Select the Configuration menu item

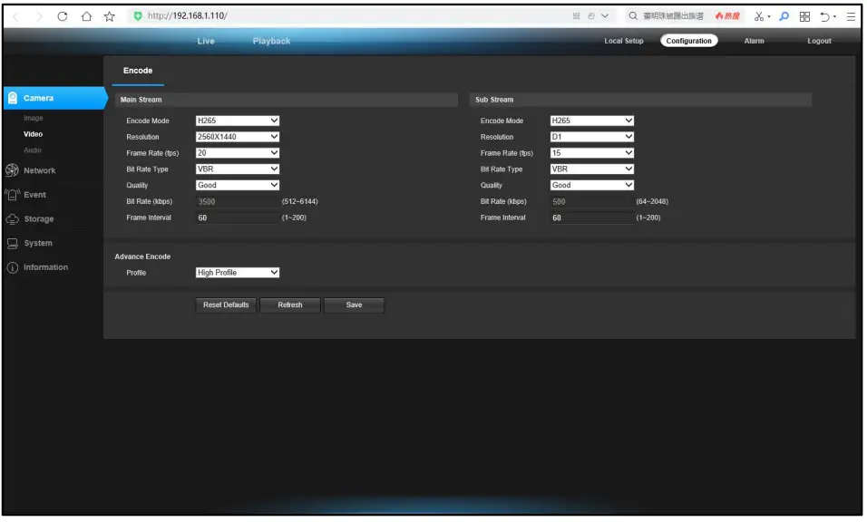click(x=689, y=41)
